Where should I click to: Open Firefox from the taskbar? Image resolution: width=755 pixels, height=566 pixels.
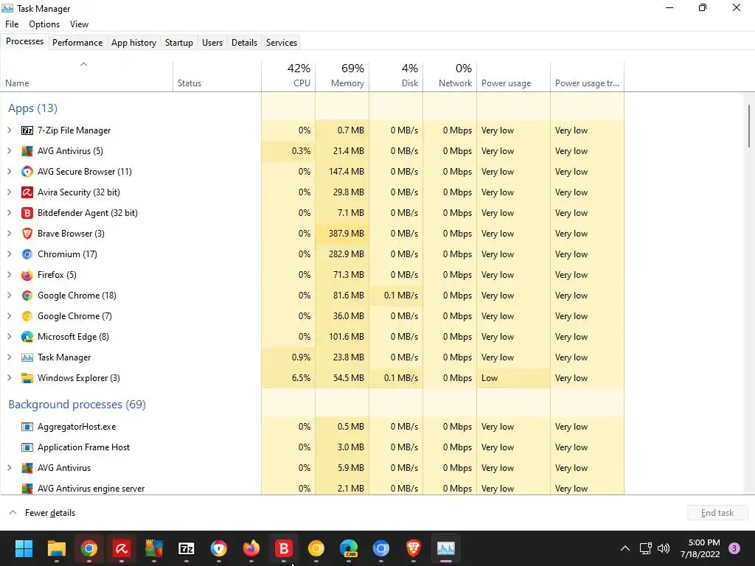(x=251, y=548)
